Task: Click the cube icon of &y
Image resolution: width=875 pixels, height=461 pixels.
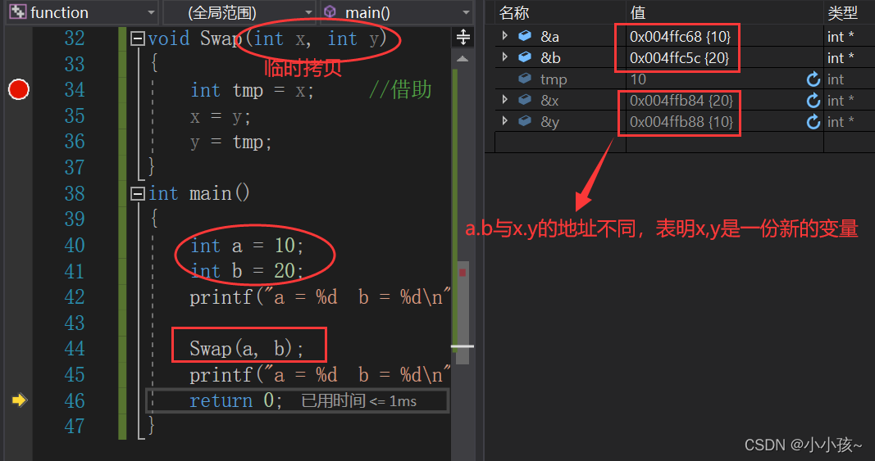Action: click(525, 121)
